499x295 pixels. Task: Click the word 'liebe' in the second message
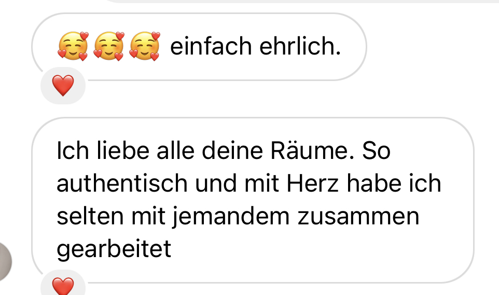point(123,151)
